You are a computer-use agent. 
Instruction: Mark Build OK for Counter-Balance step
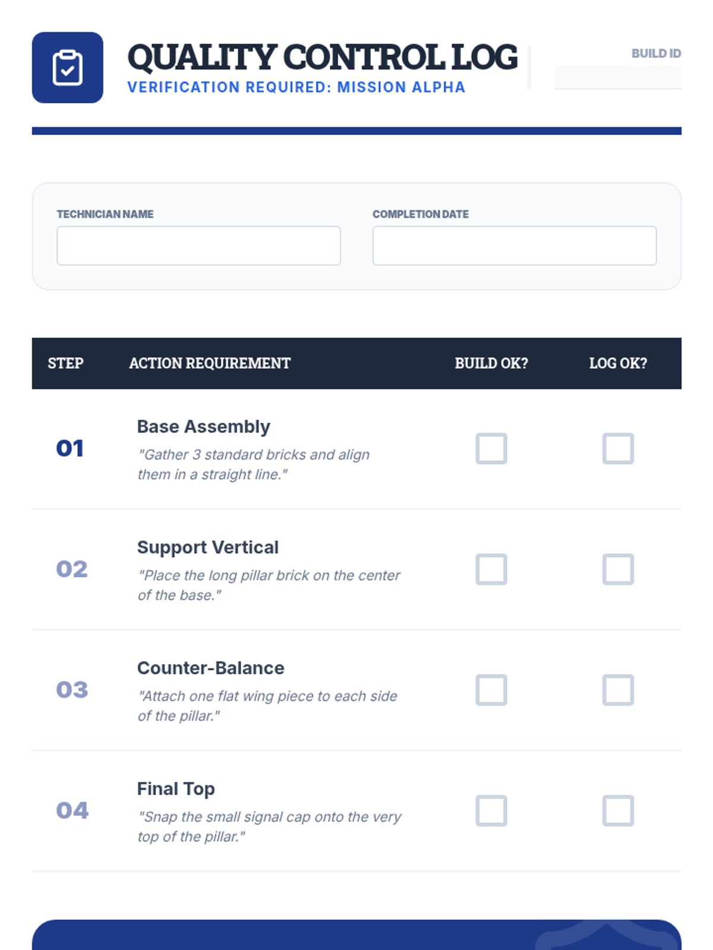(491, 690)
